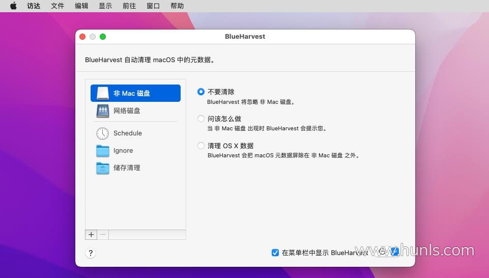
Task: Click the text 自动清理 macOS 中的元数据
Action: (167, 60)
